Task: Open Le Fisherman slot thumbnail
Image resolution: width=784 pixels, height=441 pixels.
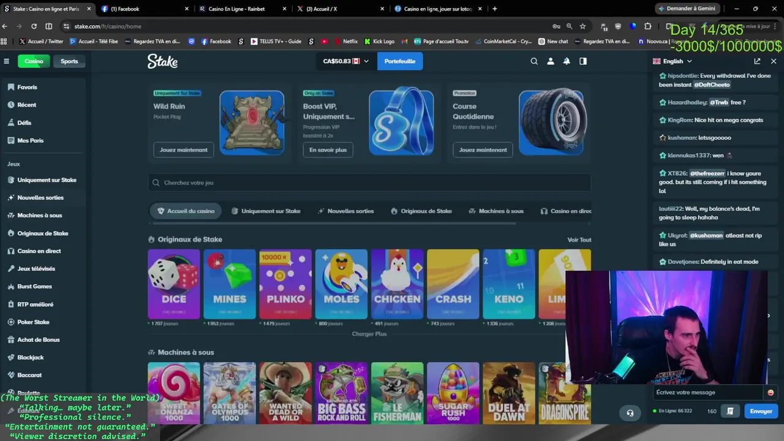Action: 397,393
